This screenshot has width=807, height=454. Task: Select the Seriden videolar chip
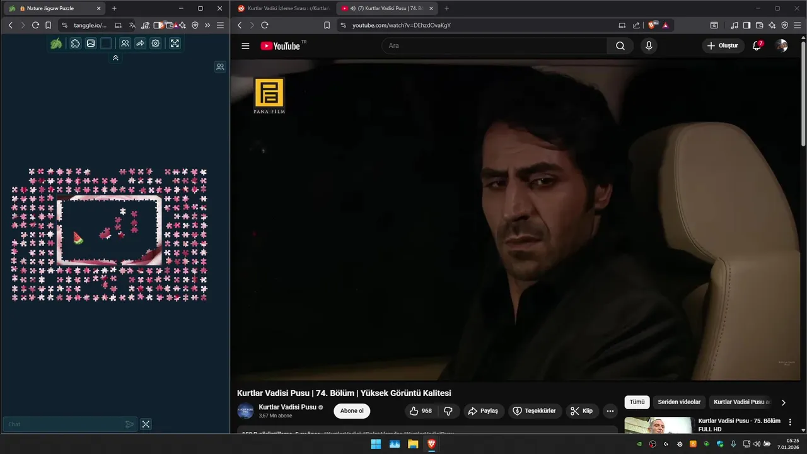tap(679, 402)
